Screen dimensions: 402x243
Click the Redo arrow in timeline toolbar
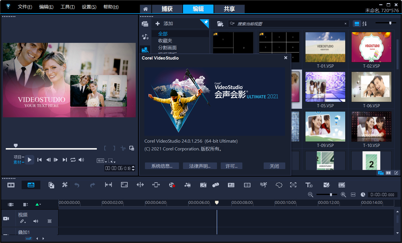[x=93, y=185]
